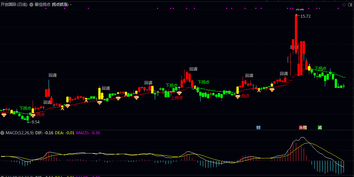Click the 9.54 low price label

[x=36, y=122]
